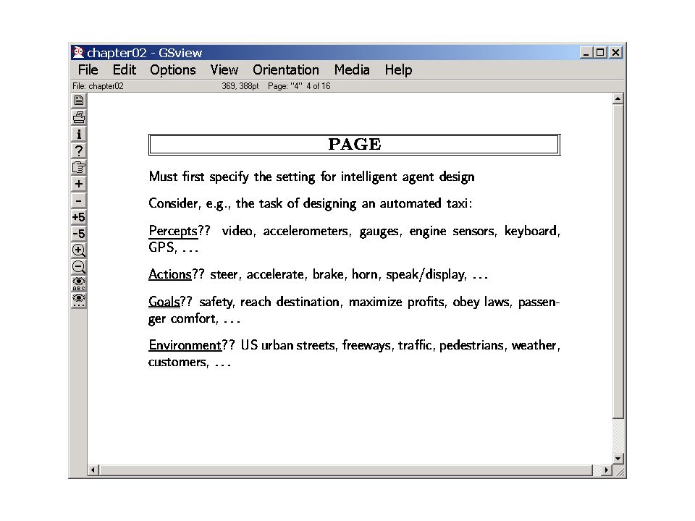Click the Help question mark icon
This screenshot has height=521, width=695.
click(78, 151)
